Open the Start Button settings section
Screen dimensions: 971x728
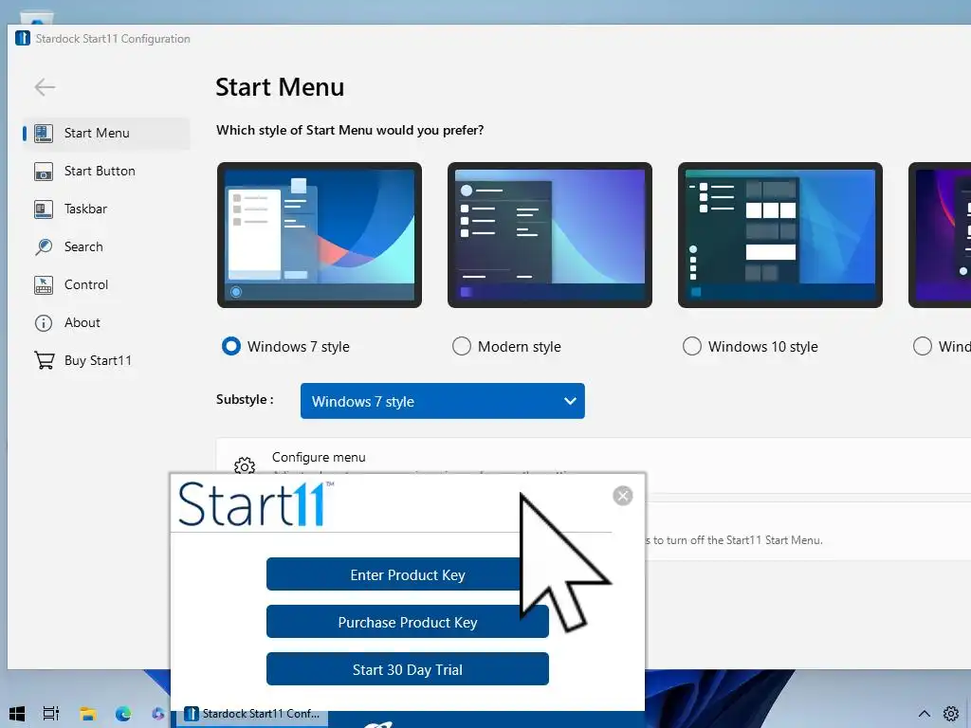pos(106,172)
